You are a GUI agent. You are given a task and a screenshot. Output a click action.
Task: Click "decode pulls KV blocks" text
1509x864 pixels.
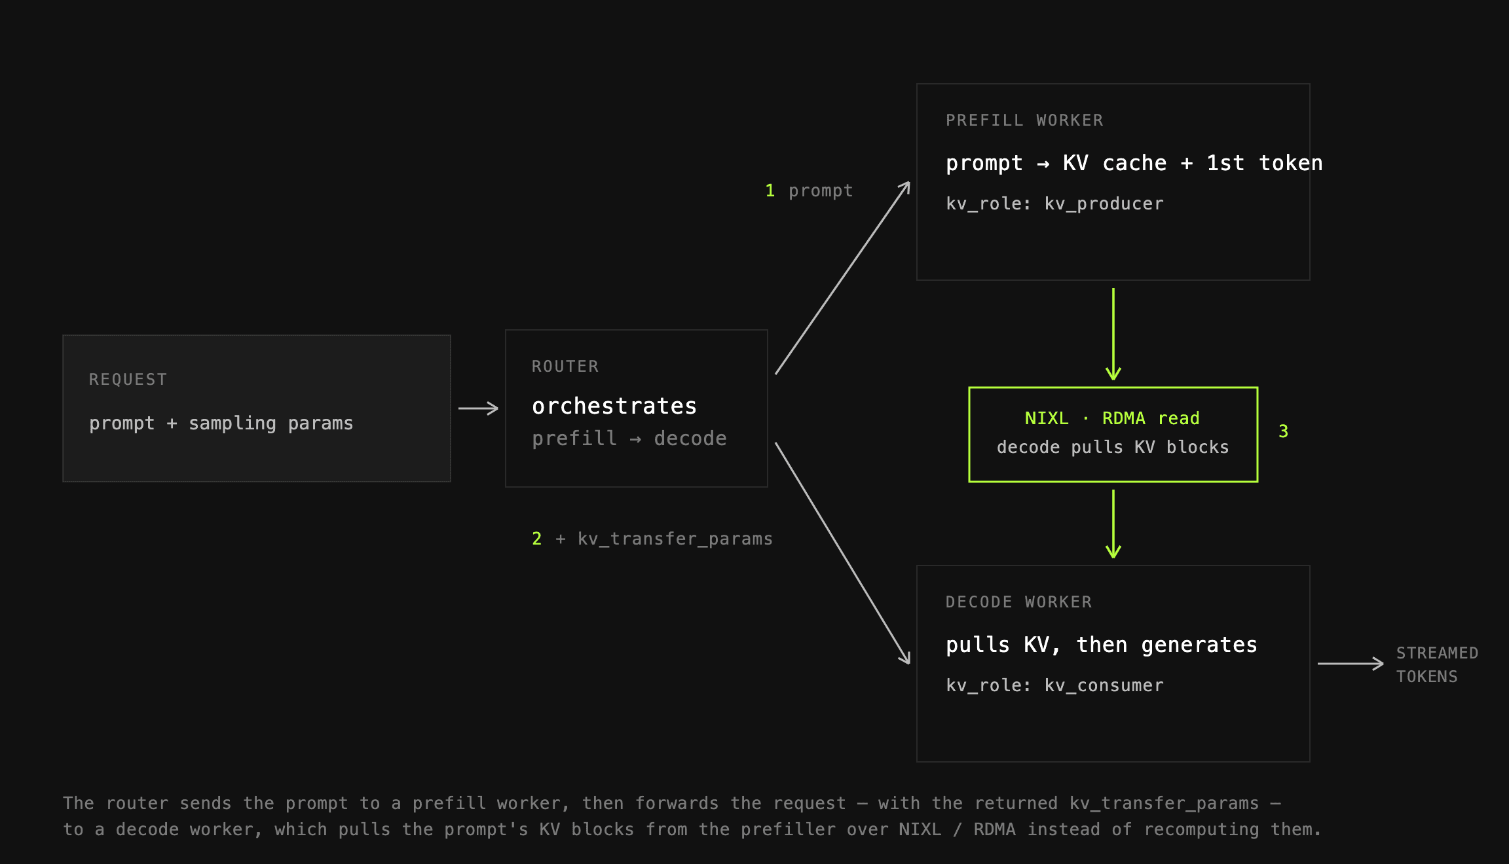pos(1113,447)
